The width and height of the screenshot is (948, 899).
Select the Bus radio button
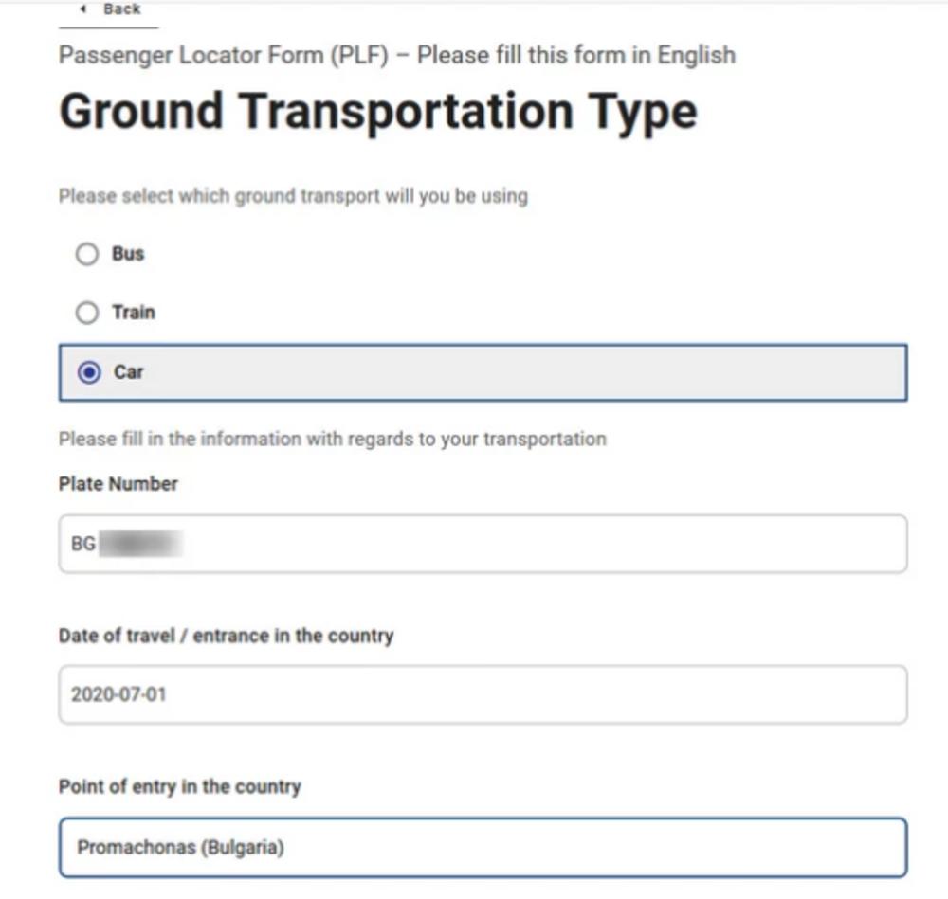click(87, 255)
